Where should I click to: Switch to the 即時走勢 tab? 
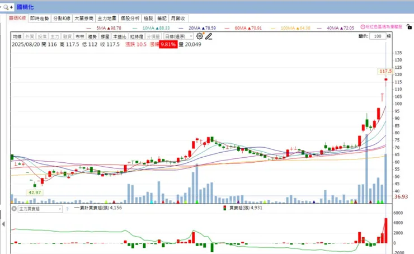click(x=39, y=18)
